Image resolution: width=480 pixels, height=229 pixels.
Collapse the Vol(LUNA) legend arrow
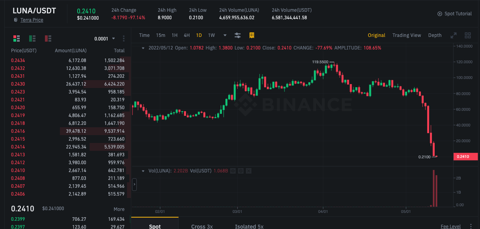143,171
